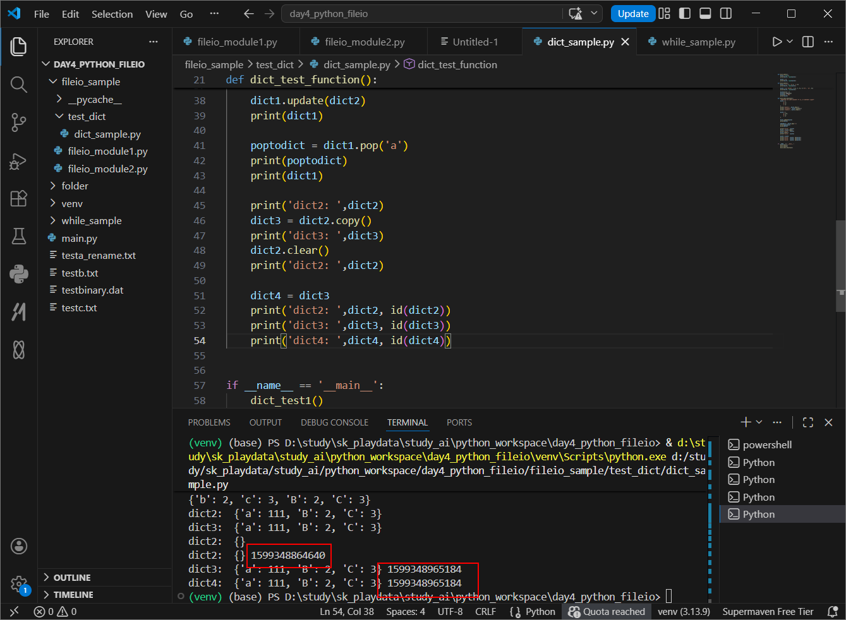Open notifications bell in status bar
This screenshot has height=620, width=846.
(833, 612)
